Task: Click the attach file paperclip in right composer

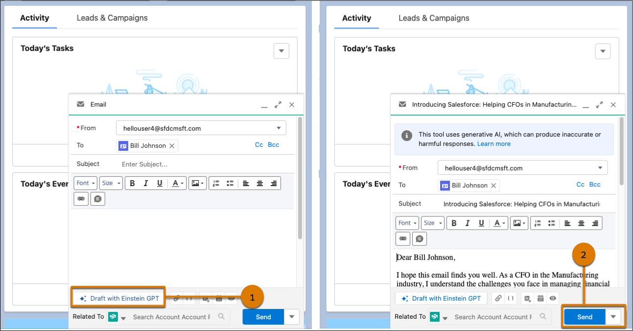Action: click(498, 298)
